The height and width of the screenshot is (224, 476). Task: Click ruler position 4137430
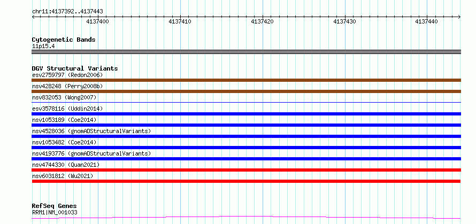pos(345,21)
